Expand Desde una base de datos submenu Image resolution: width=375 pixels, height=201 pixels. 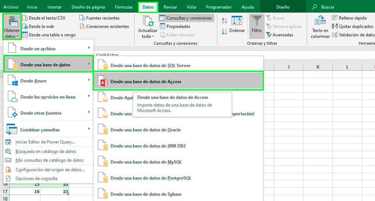48,64
